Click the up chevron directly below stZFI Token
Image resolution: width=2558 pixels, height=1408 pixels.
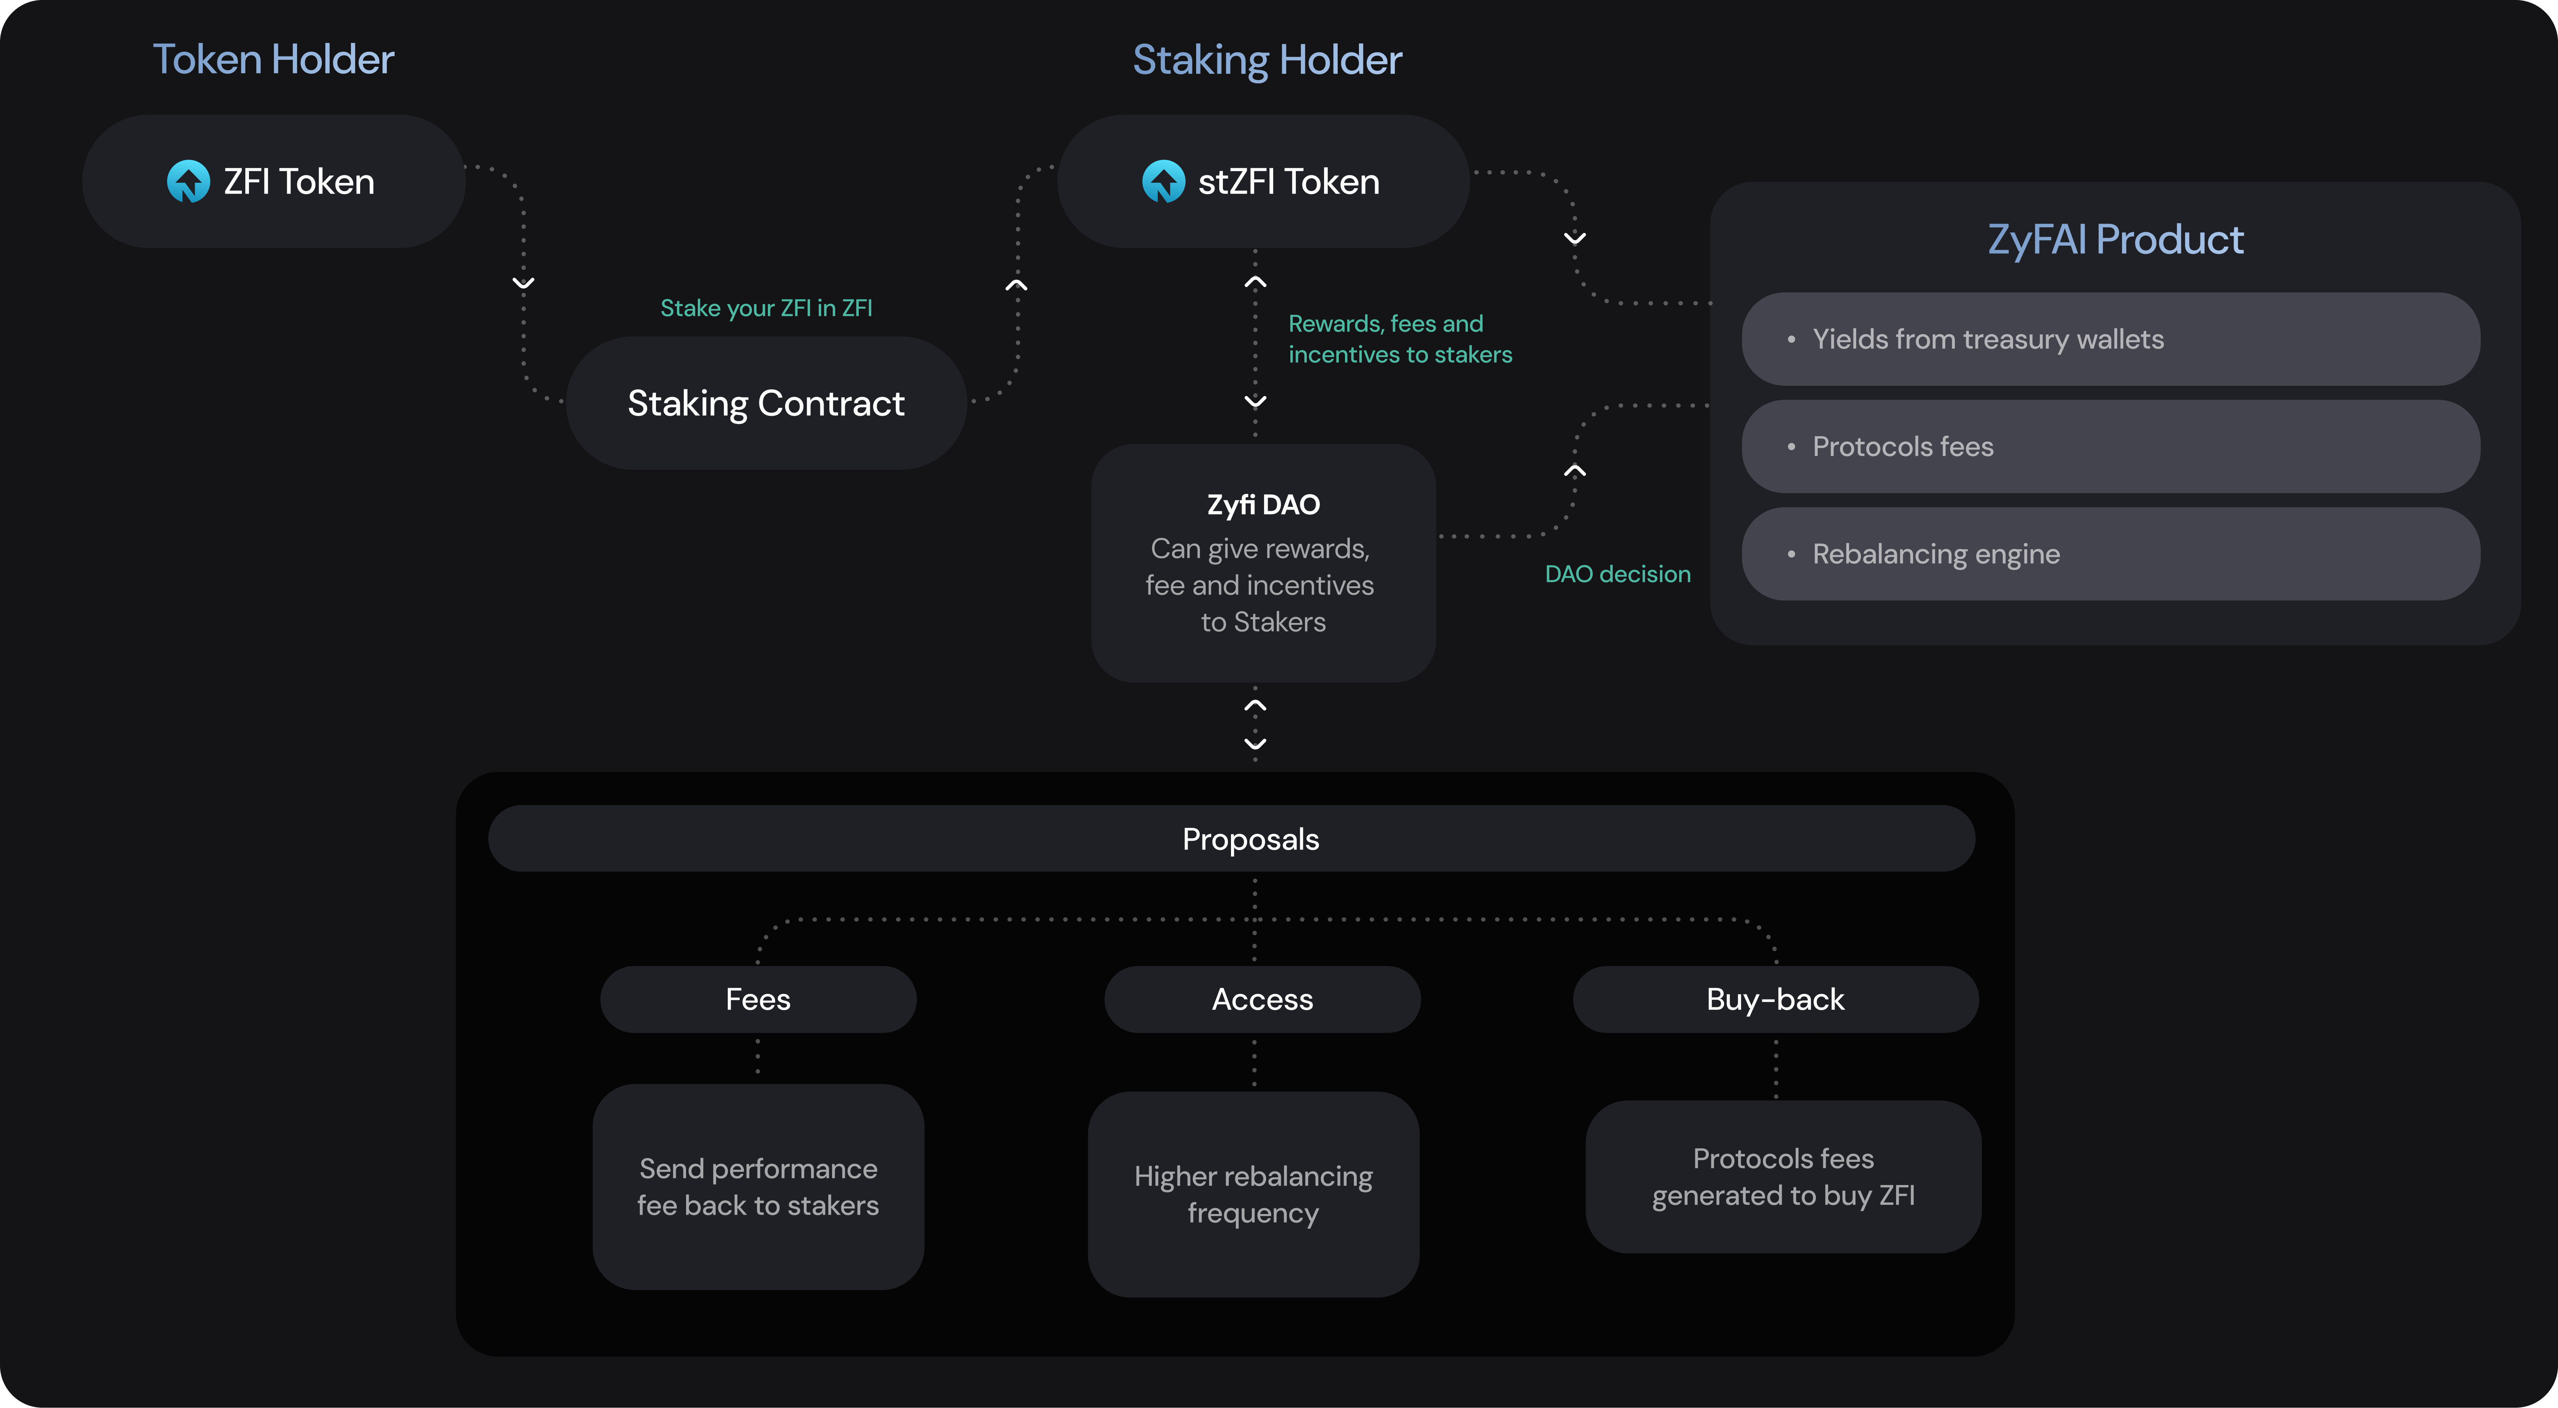pyautogui.click(x=1255, y=282)
